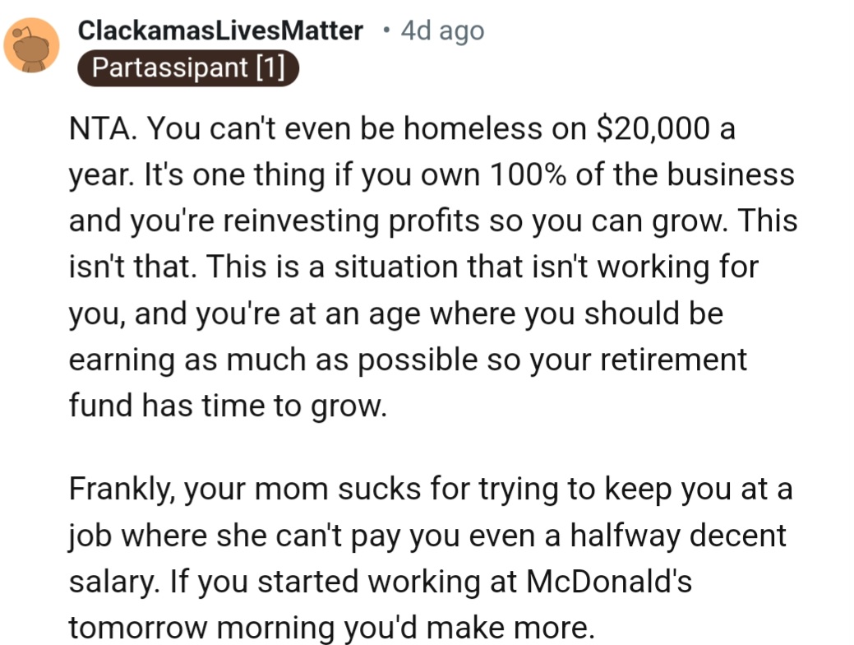This screenshot has height=645, width=854.
Task: Tap the Partassipant [1] flair badge
Action: point(188,68)
